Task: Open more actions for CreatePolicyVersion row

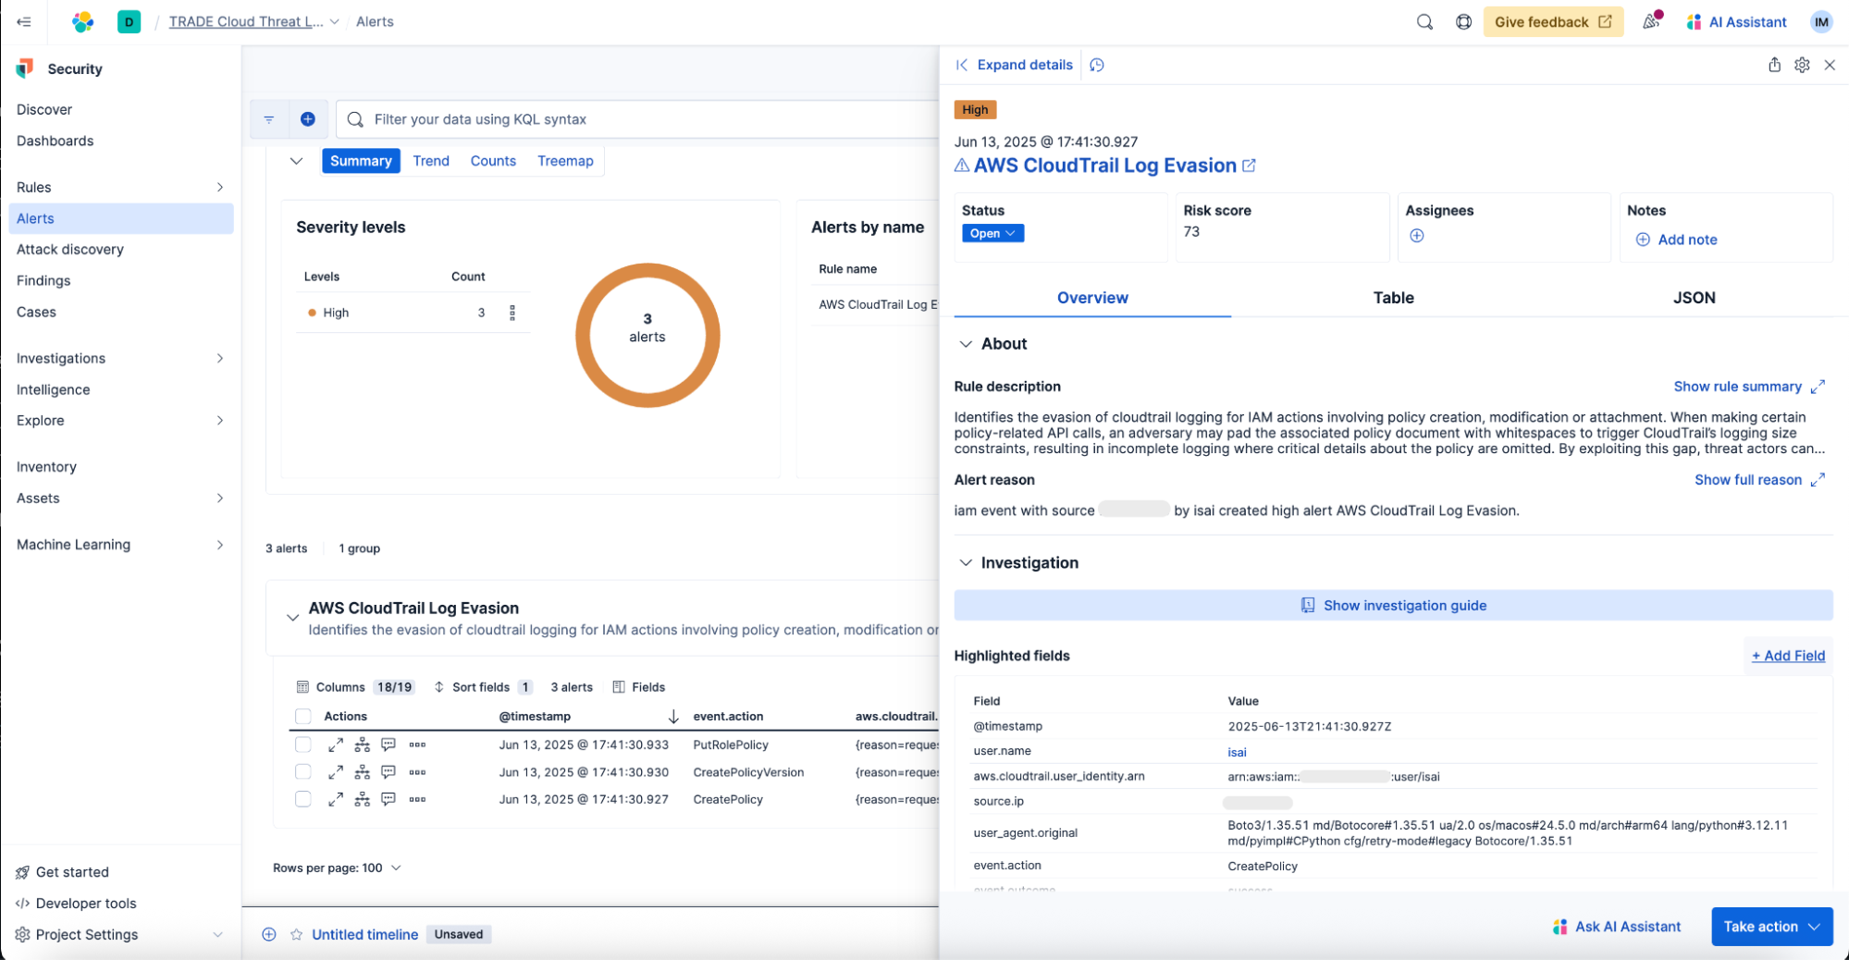Action: pos(418,772)
